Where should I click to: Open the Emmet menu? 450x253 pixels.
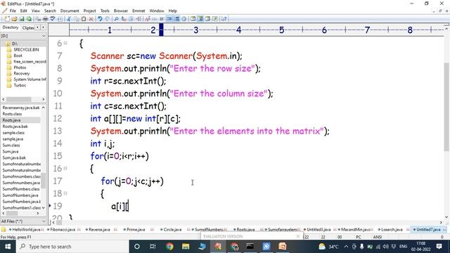[x=139, y=11]
